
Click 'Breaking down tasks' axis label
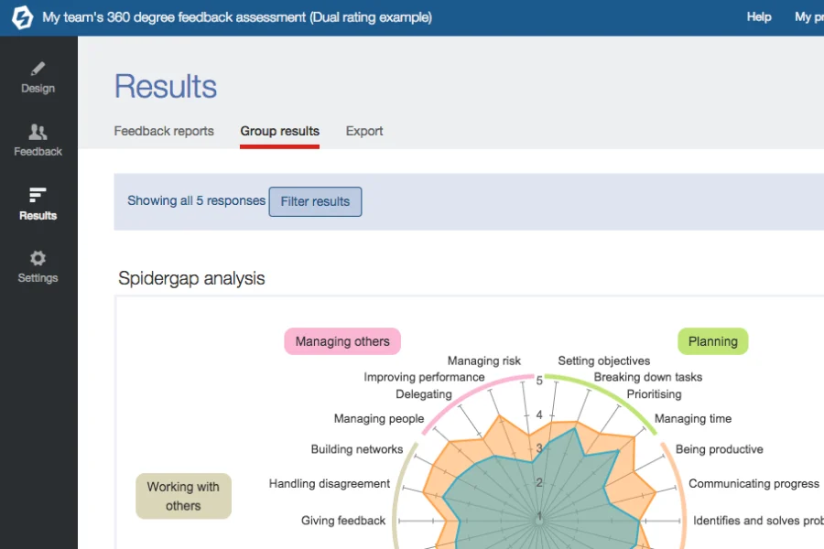point(648,377)
